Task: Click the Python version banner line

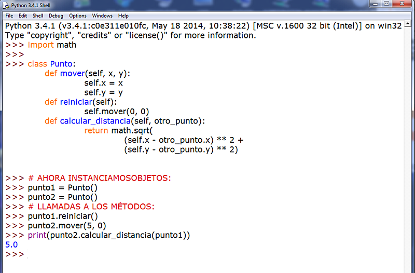Action: (x=203, y=26)
